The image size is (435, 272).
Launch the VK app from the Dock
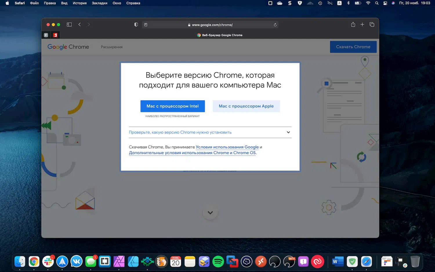pos(76,262)
